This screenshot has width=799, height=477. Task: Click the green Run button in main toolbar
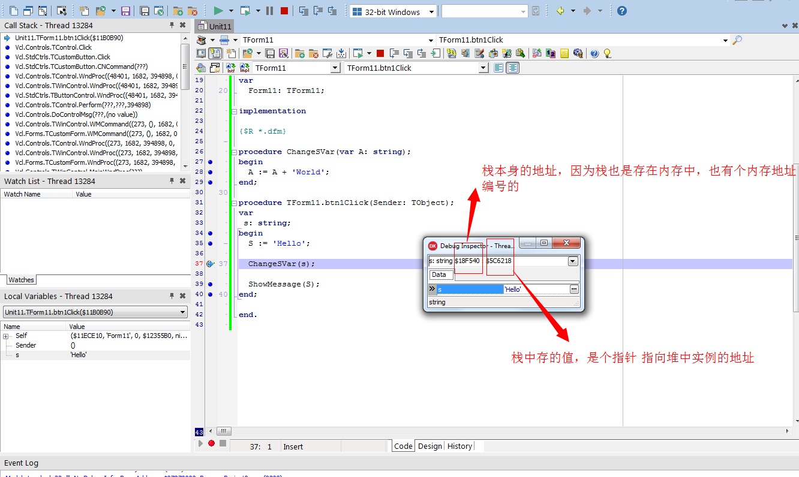[x=218, y=11]
